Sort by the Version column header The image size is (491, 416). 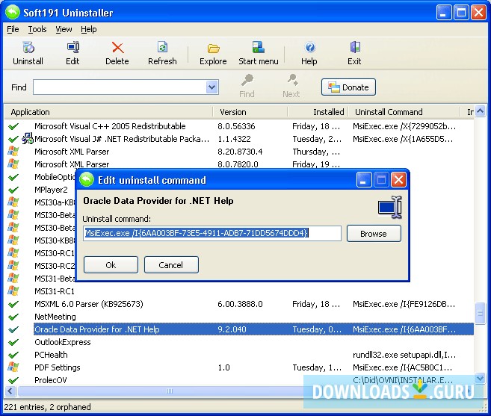tap(250, 112)
